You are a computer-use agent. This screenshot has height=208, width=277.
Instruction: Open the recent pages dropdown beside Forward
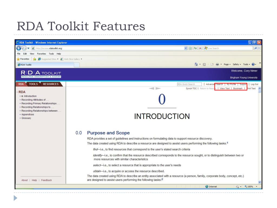(28, 48)
